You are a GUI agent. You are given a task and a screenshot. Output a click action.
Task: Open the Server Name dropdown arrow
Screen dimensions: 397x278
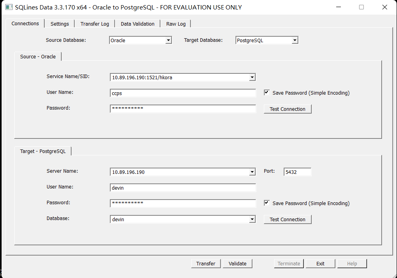(x=252, y=172)
